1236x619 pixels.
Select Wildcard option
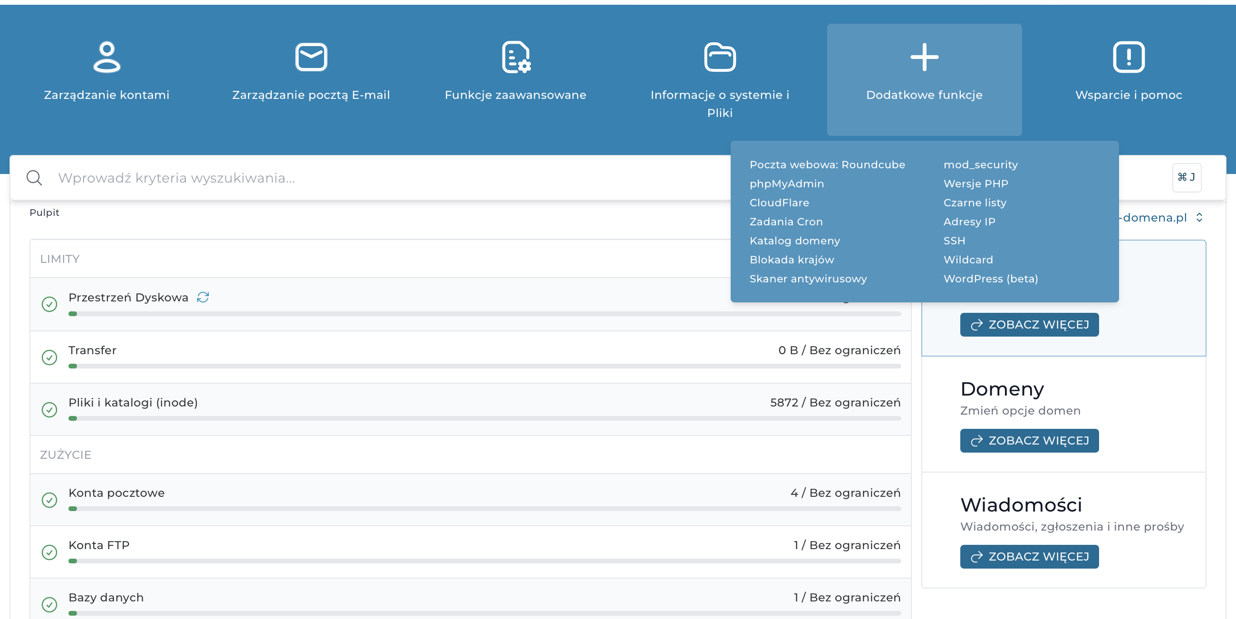[x=968, y=260]
